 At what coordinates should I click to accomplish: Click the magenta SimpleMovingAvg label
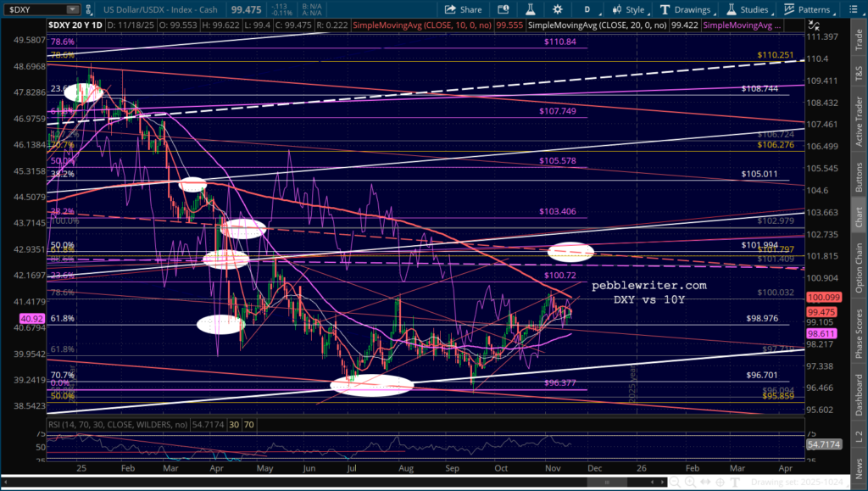click(742, 25)
